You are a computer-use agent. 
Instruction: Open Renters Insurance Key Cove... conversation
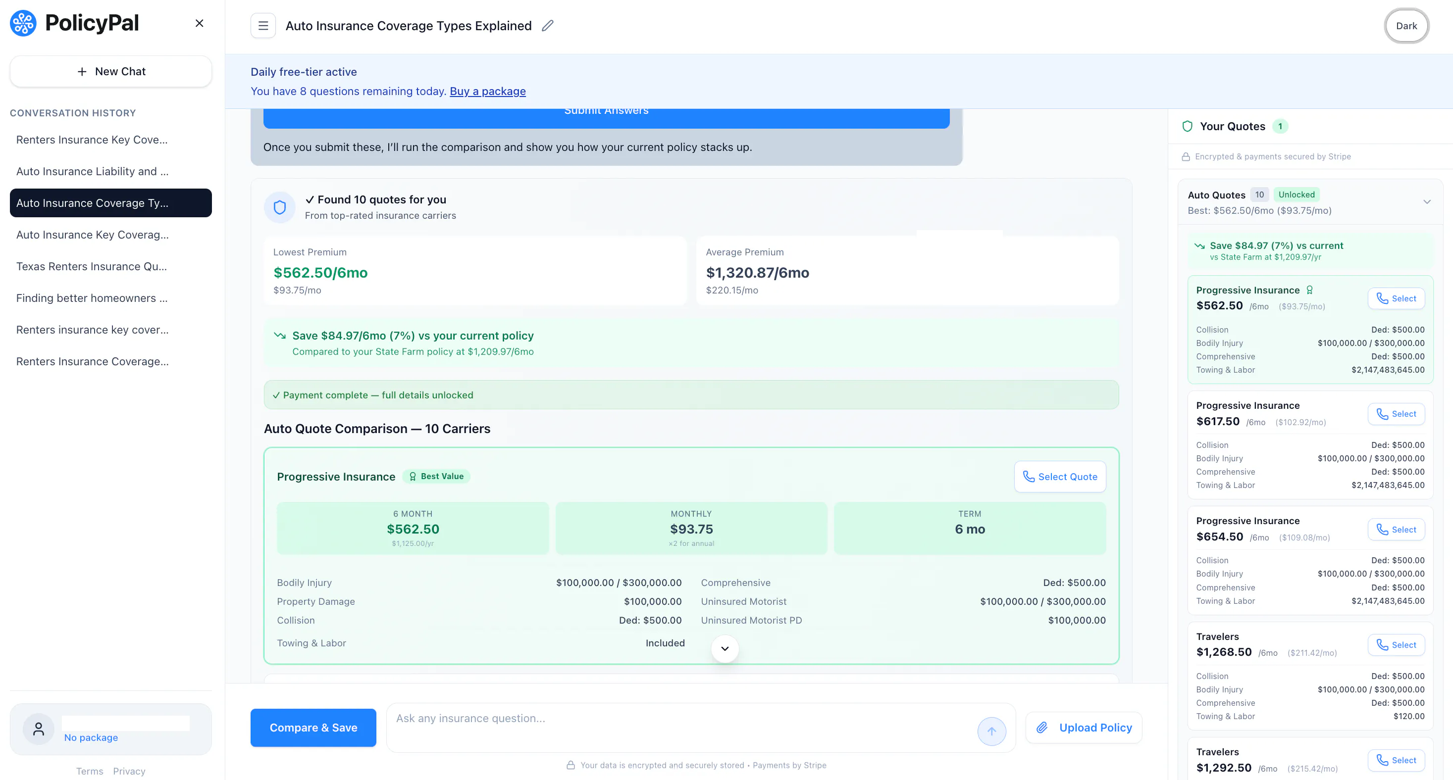pyautogui.click(x=110, y=140)
